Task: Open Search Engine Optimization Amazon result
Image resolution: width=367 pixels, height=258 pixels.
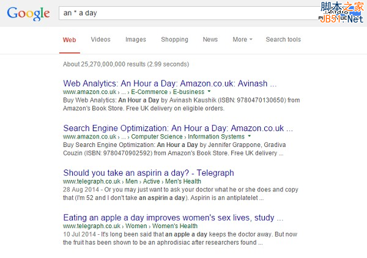Action: [177, 128]
